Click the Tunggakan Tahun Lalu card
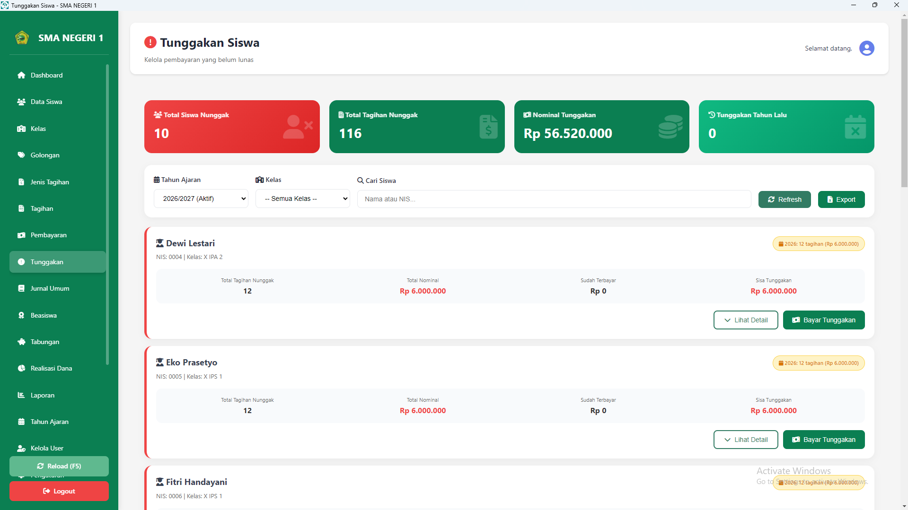Image resolution: width=908 pixels, height=510 pixels. click(x=786, y=127)
